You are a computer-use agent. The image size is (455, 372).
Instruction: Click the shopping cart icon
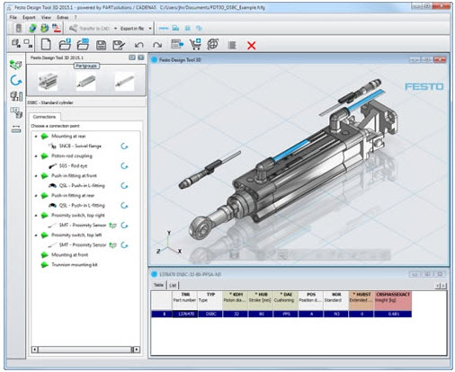click(x=195, y=44)
